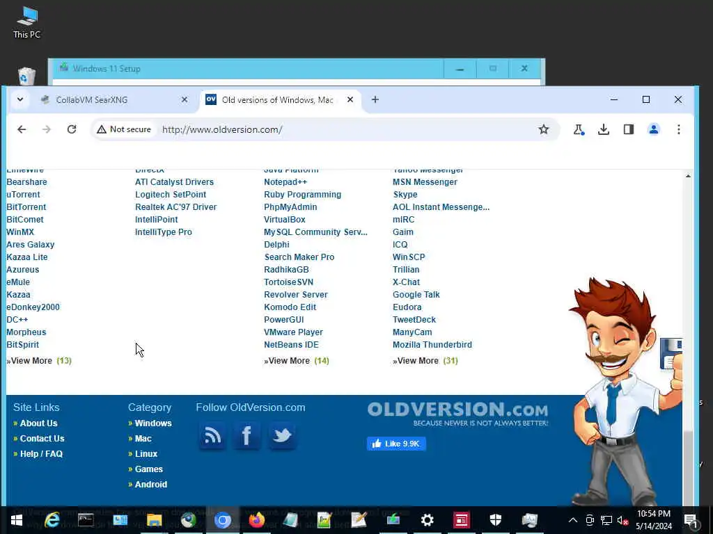Open Command Prompt from the taskbar

pos(86,520)
